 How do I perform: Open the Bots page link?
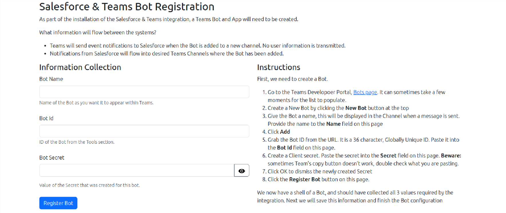365,92
